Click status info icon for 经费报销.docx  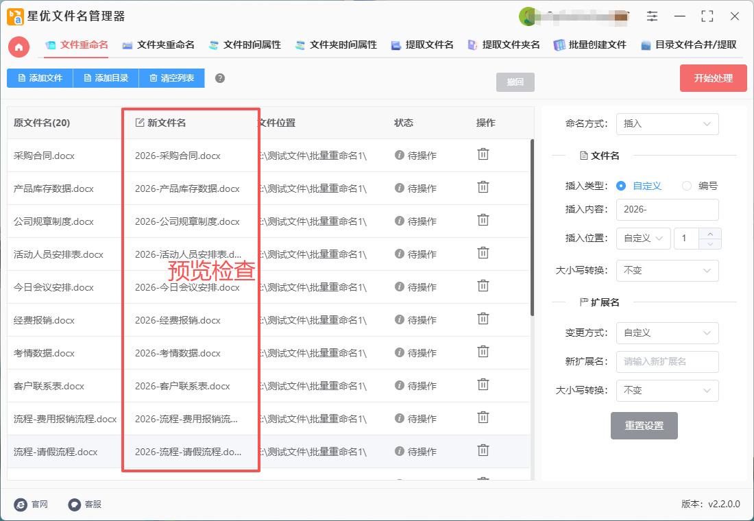pyautogui.click(x=399, y=319)
